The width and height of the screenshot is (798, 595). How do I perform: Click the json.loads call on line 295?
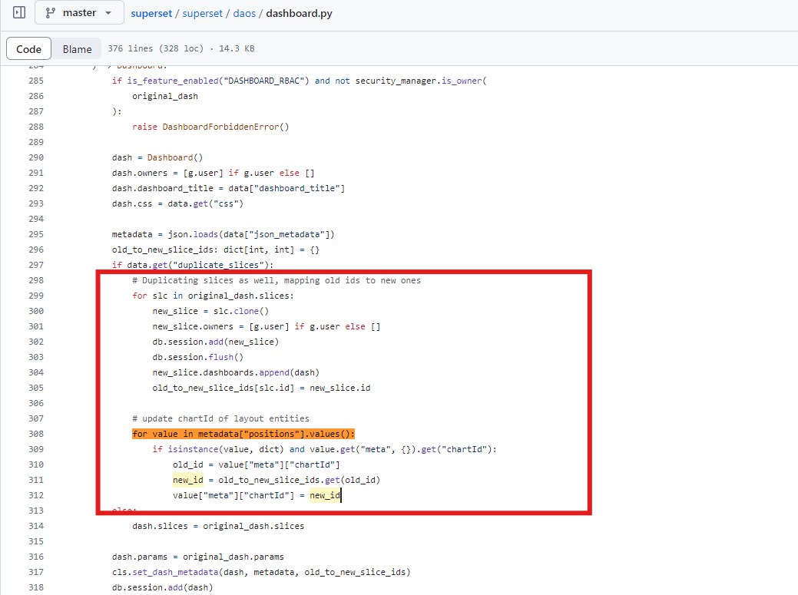click(x=251, y=234)
